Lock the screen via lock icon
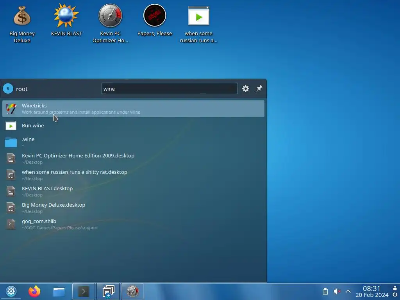400x300 pixels. point(395,288)
